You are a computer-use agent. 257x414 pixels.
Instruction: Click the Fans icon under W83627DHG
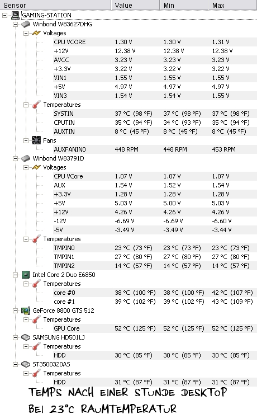pyautogui.click(x=36, y=140)
